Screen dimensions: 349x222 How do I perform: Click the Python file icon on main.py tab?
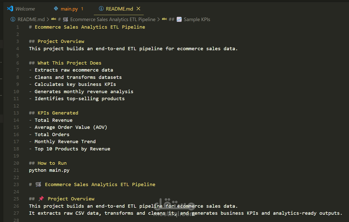56,9
